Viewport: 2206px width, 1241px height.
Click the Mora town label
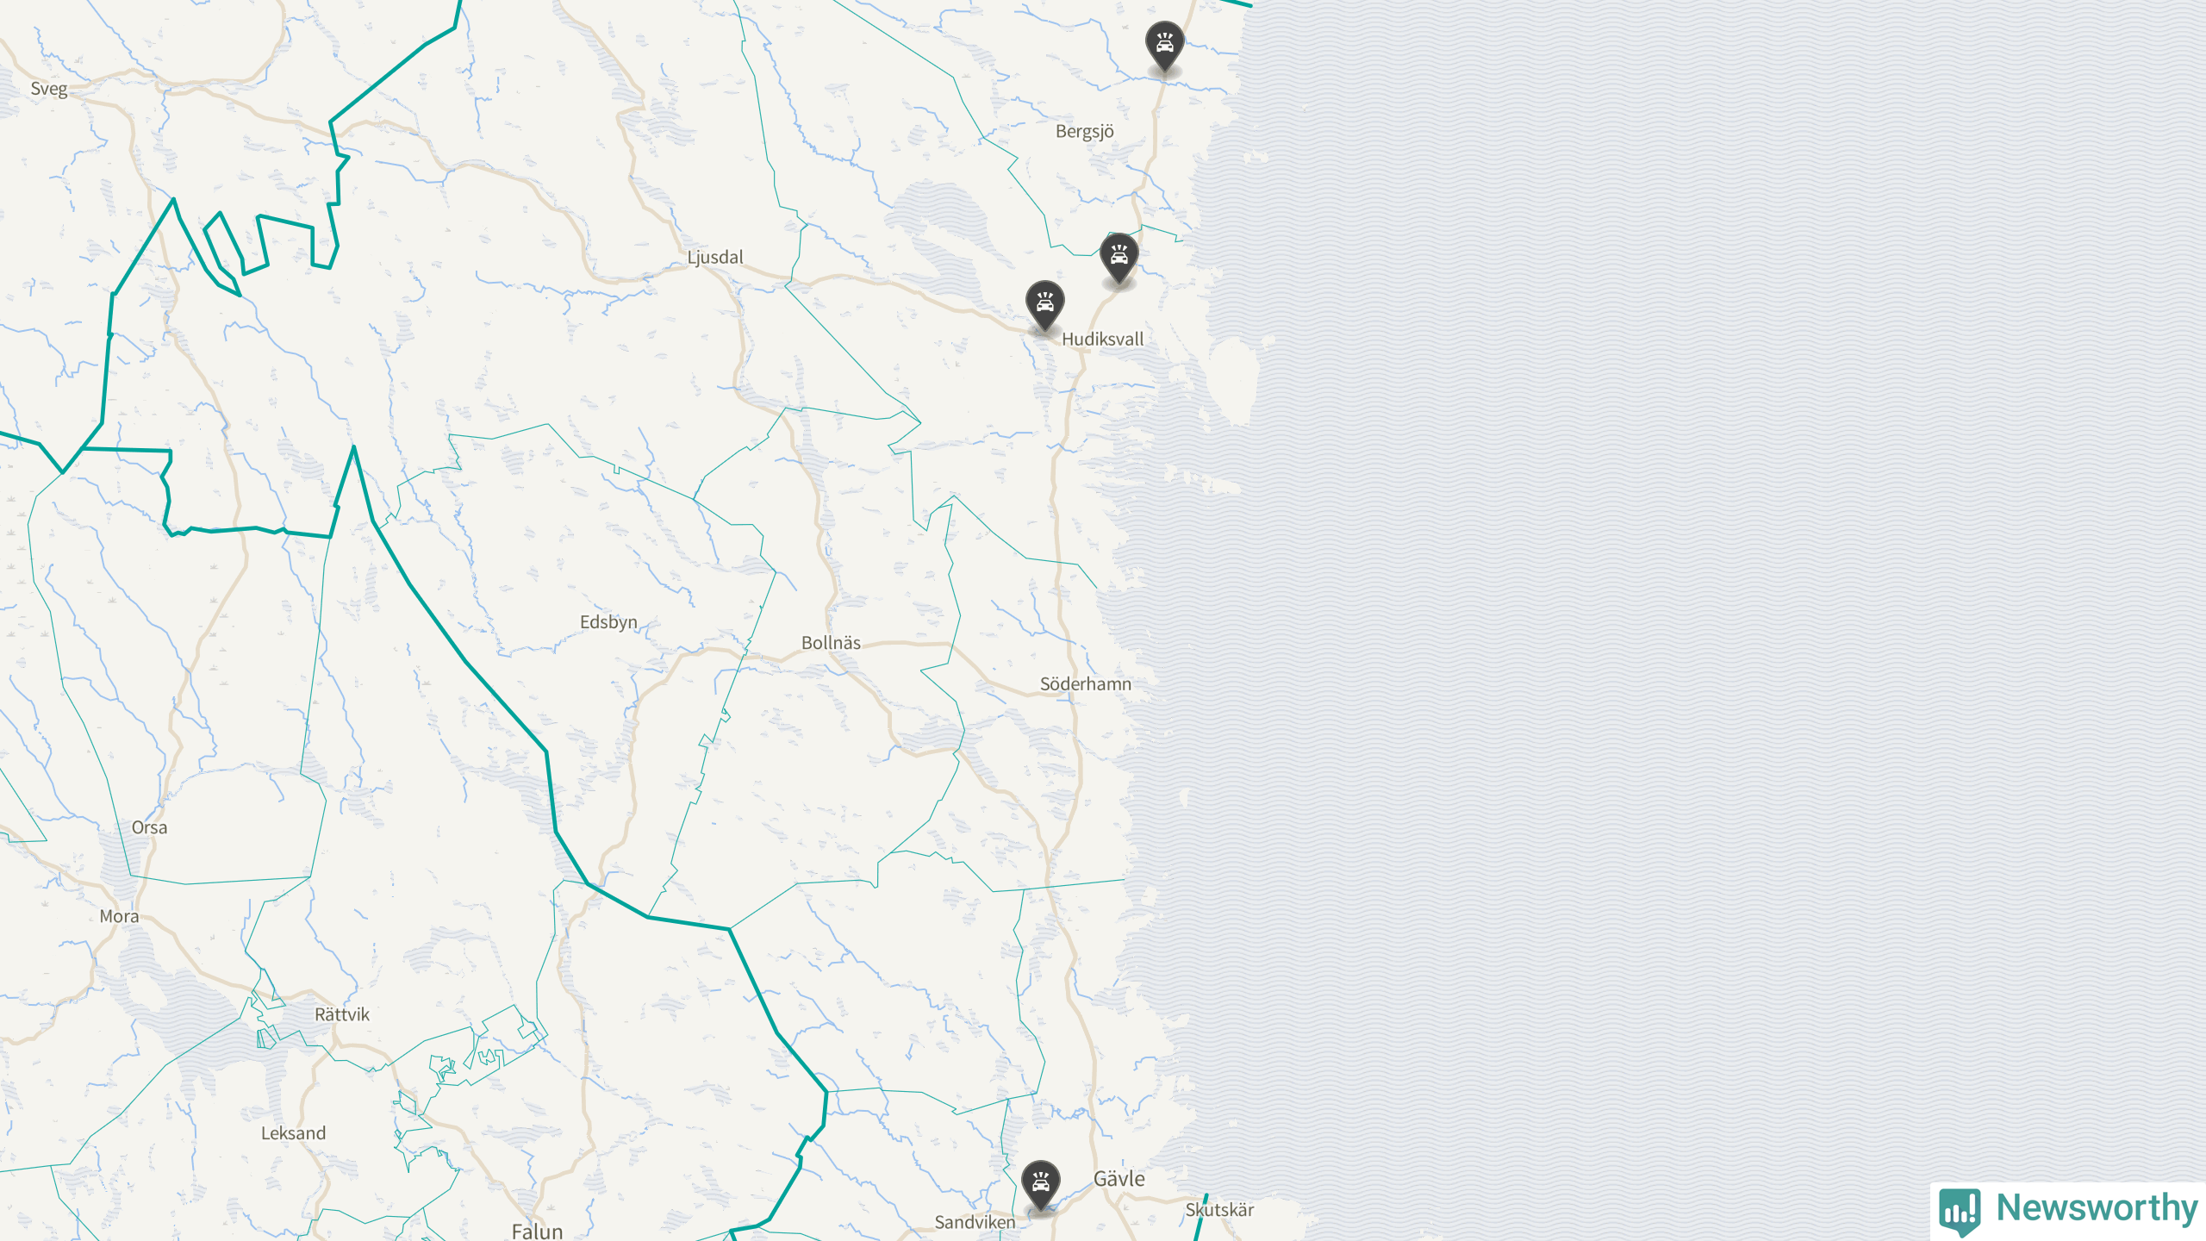[x=119, y=917]
